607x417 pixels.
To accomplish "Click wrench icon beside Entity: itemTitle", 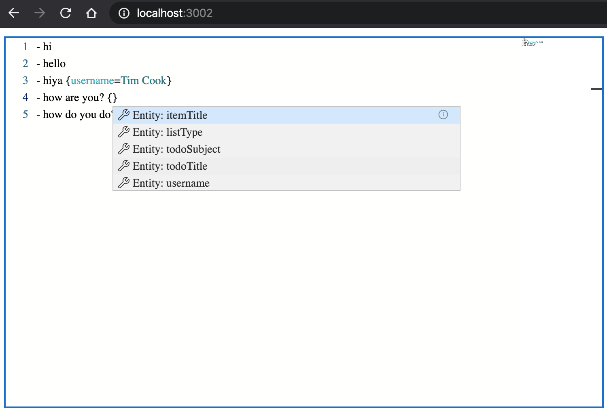I will (x=124, y=115).
